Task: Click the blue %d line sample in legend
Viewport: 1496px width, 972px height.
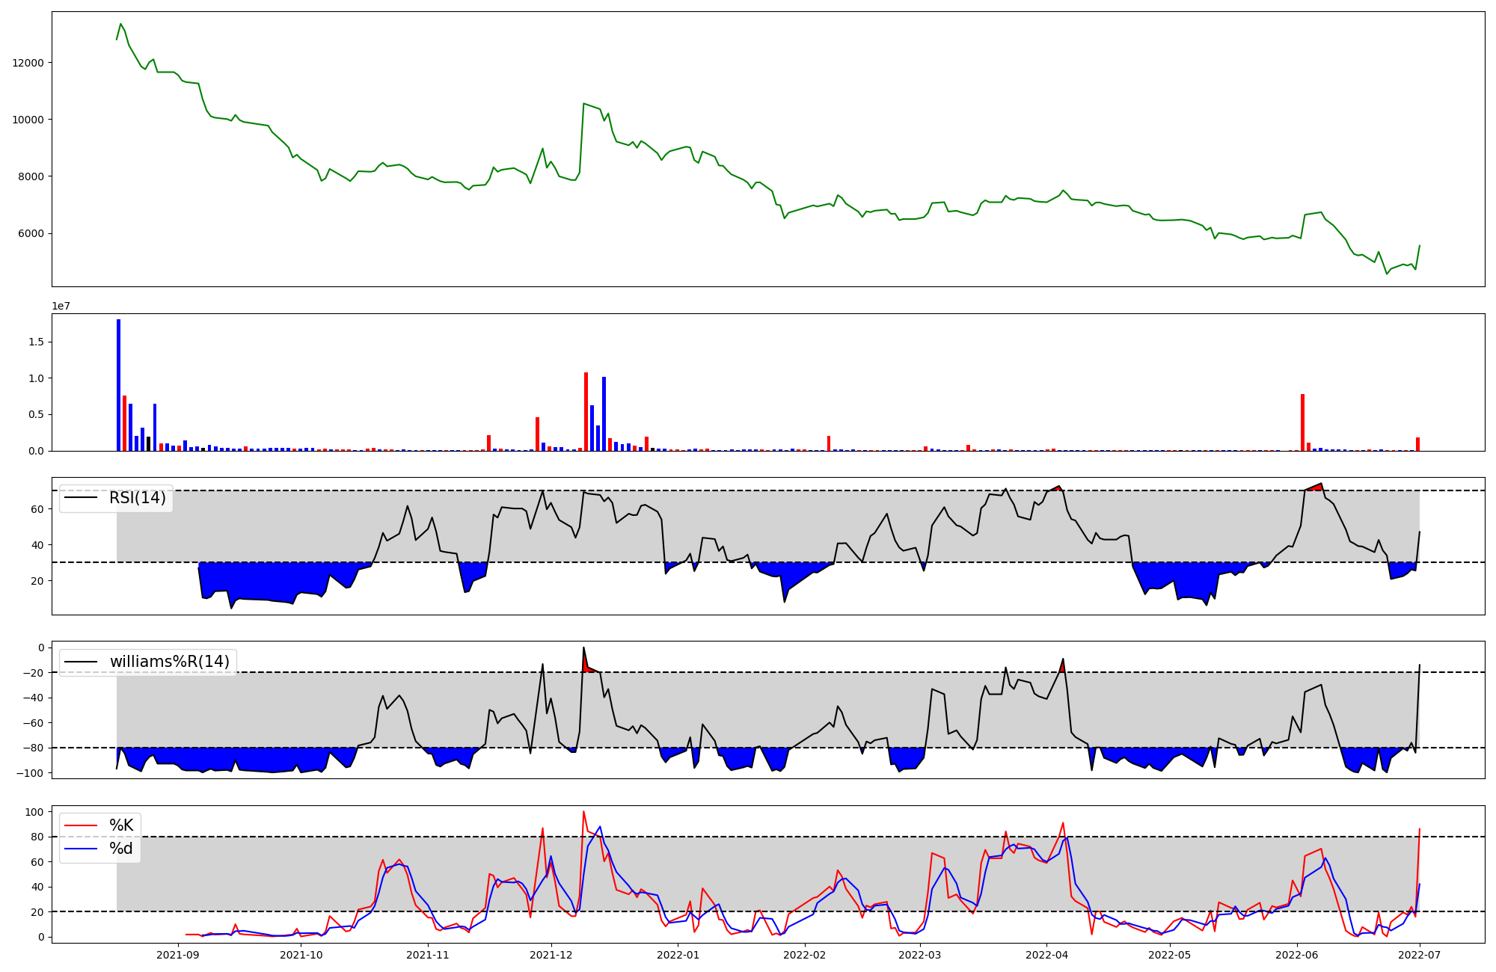Action: (x=82, y=849)
